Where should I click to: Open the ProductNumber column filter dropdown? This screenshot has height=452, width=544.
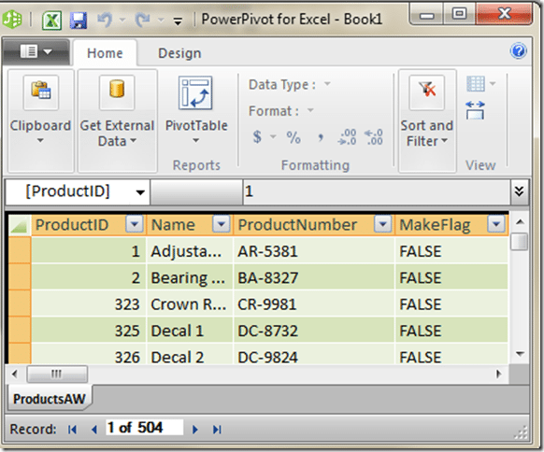click(x=383, y=224)
